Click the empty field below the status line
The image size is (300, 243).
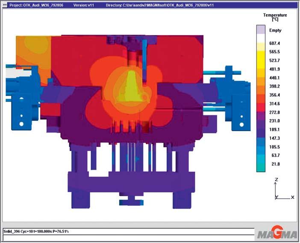(129, 238)
